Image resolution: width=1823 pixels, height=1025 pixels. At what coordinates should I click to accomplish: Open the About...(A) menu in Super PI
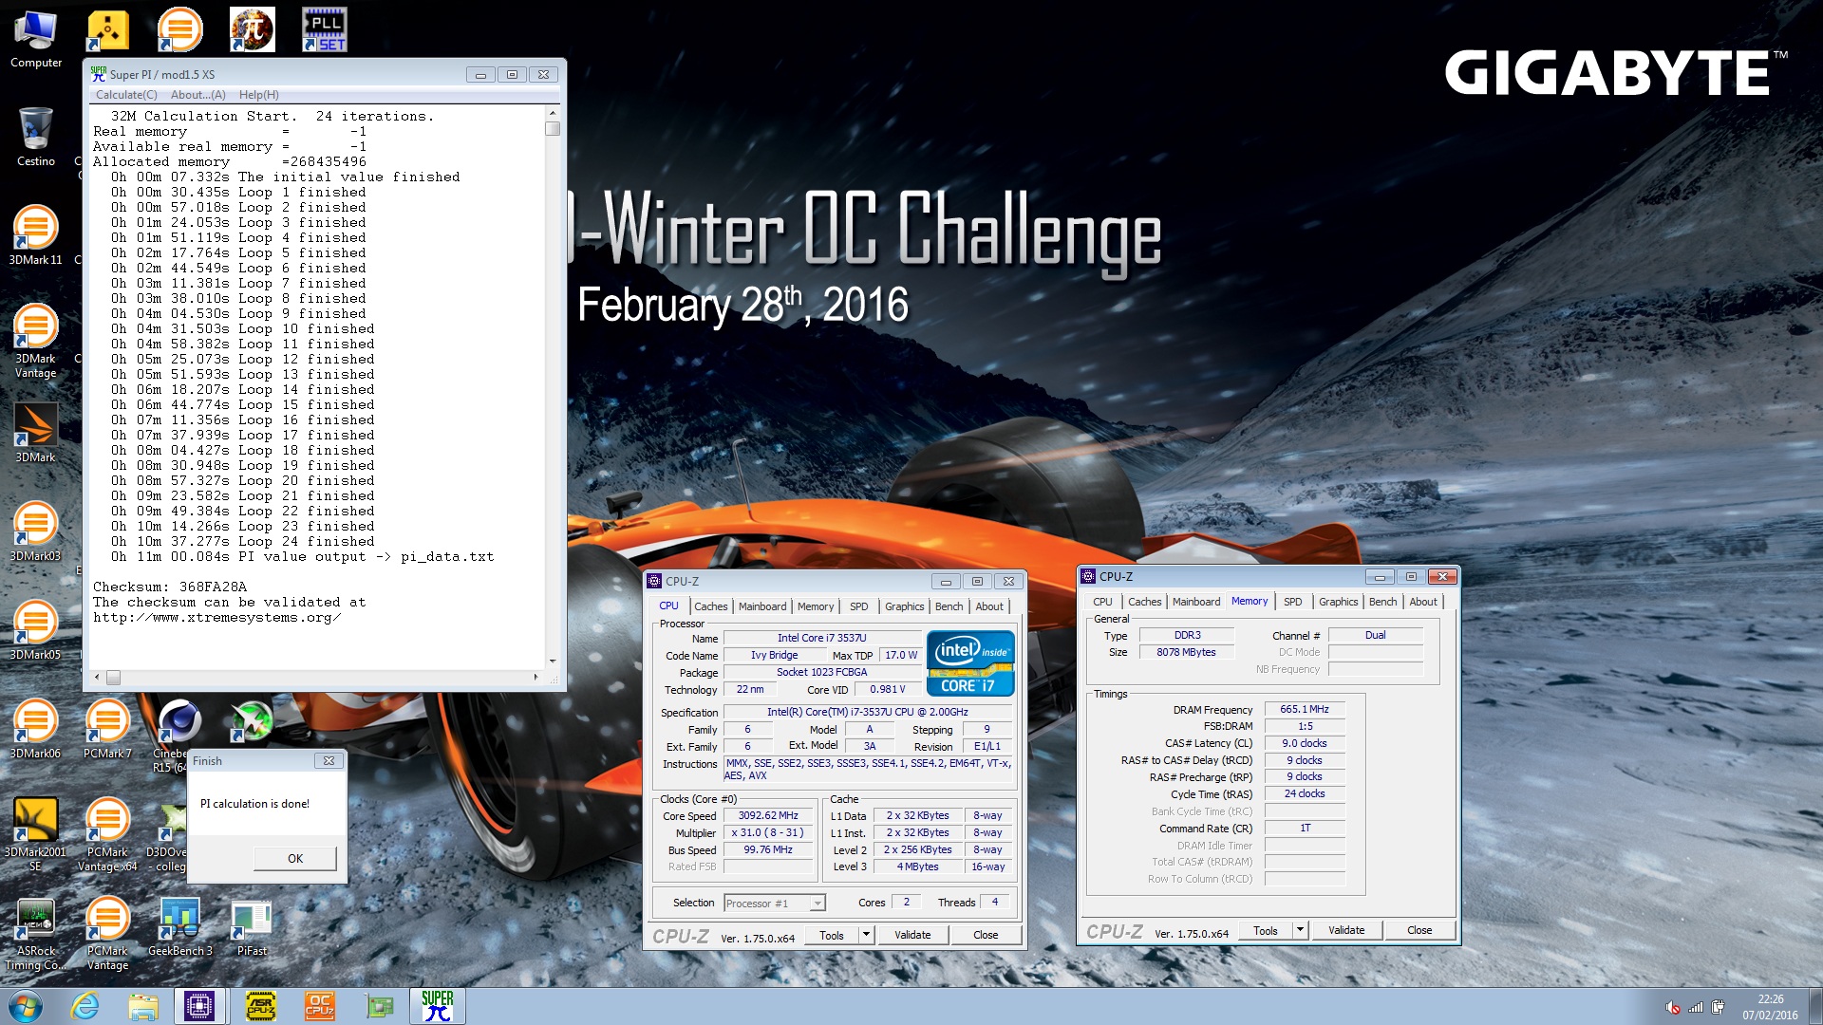[x=197, y=95]
